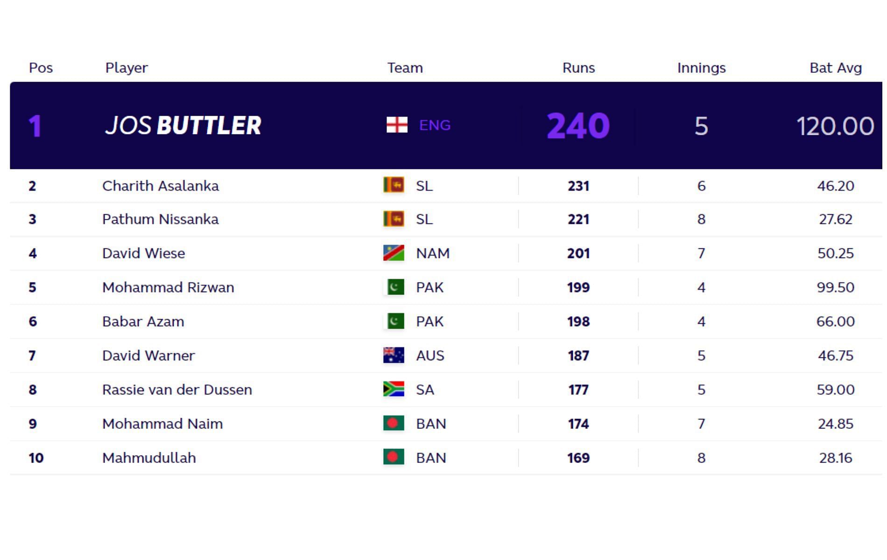The width and height of the screenshot is (887, 560).
Task: Open Jos Buttler's player name
Action: (183, 126)
